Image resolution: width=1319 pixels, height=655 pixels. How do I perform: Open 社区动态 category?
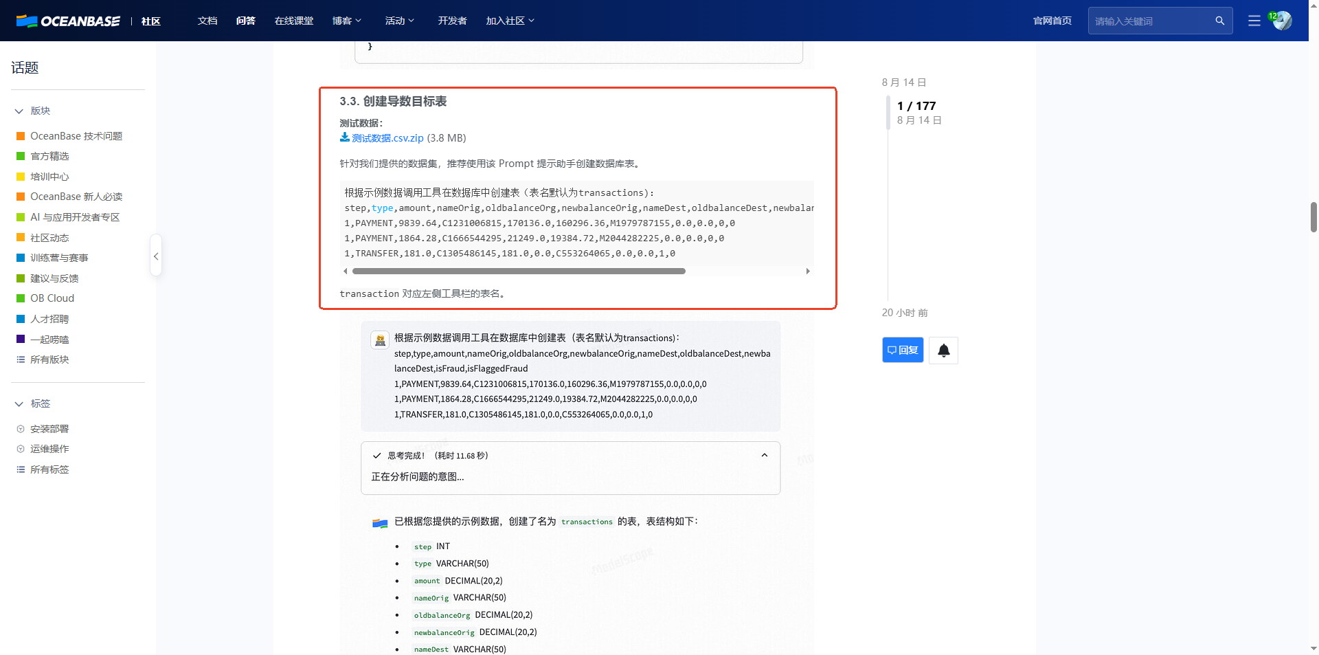[50, 238]
